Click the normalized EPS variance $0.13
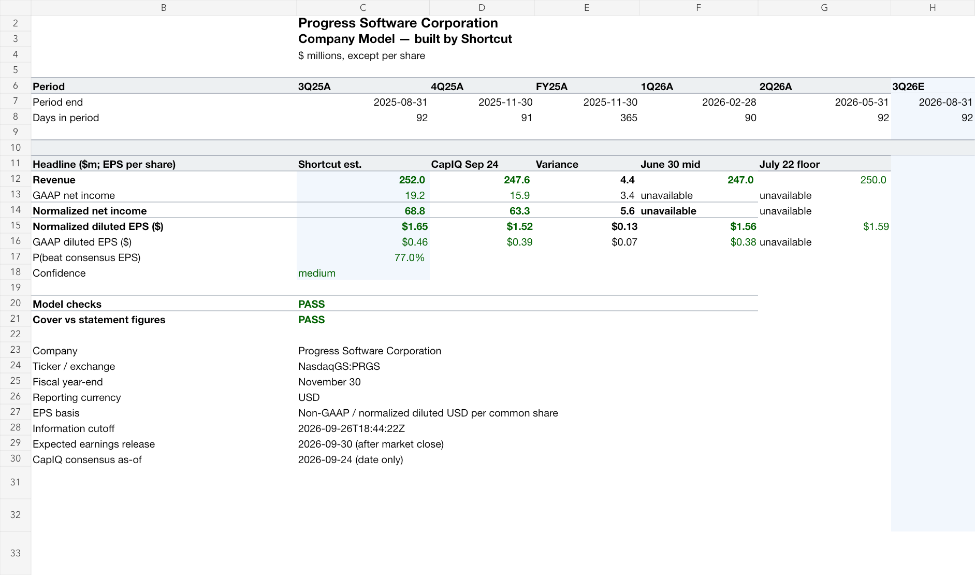The image size is (975, 575). point(624,226)
